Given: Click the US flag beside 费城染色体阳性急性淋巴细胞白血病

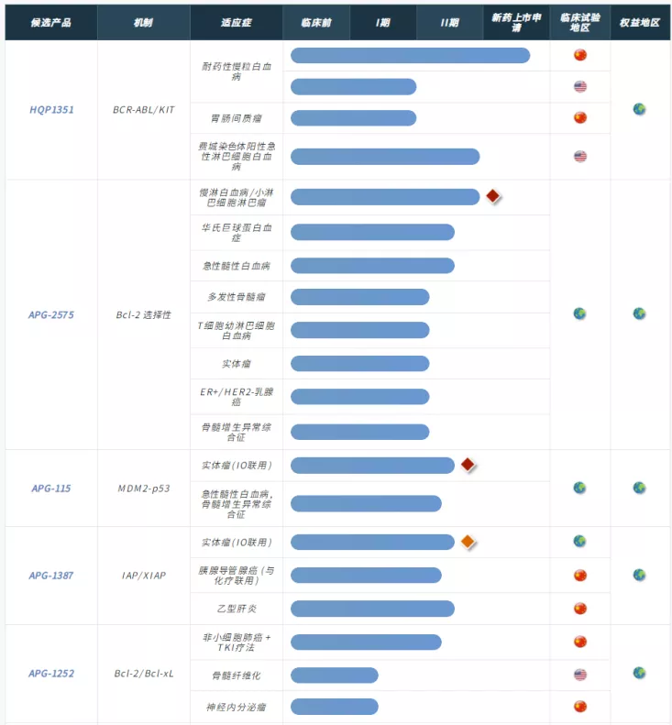Looking at the screenshot, I should pos(580,157).
